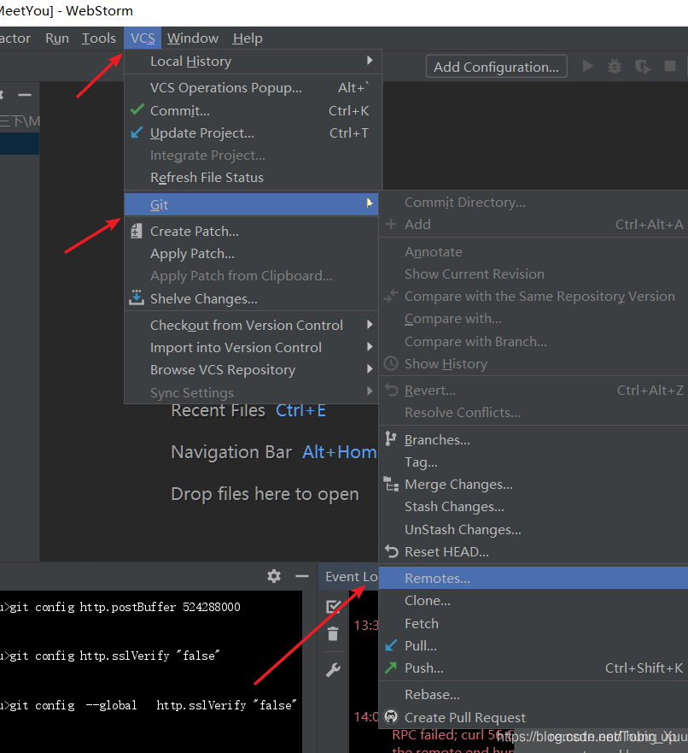Click Run with Coverage icon
688x753 pixels.
click(643, 66)
